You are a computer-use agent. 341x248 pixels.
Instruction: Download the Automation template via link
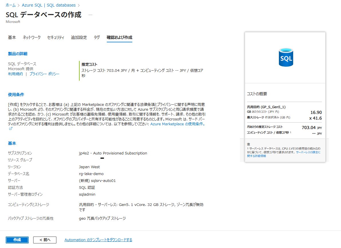[x=98, y=240]
